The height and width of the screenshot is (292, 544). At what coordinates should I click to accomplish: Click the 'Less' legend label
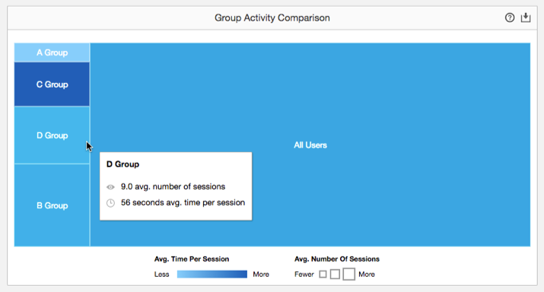(161, 275)
